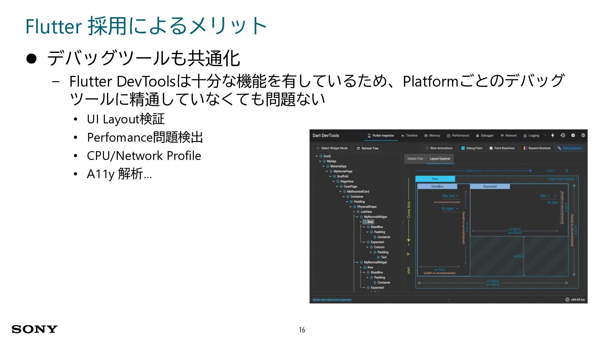Viewport: 604px width, 340px height.
Task: Click the h=25.0 measurement label
Action: pos(518,256)
